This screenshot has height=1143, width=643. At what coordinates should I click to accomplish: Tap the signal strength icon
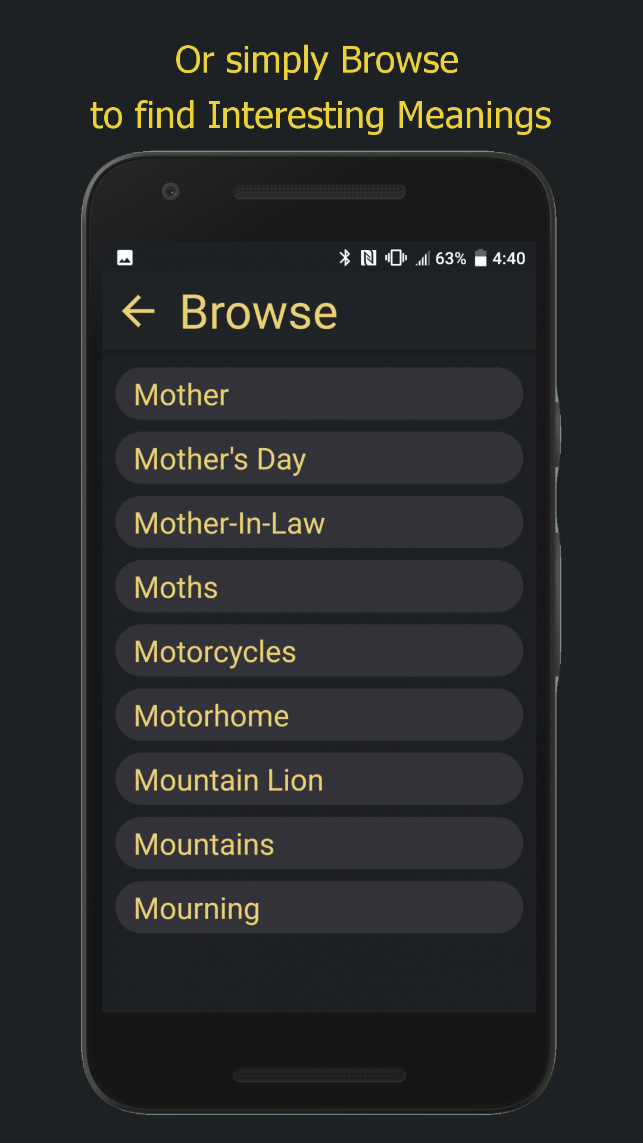(x=422, y=258)
